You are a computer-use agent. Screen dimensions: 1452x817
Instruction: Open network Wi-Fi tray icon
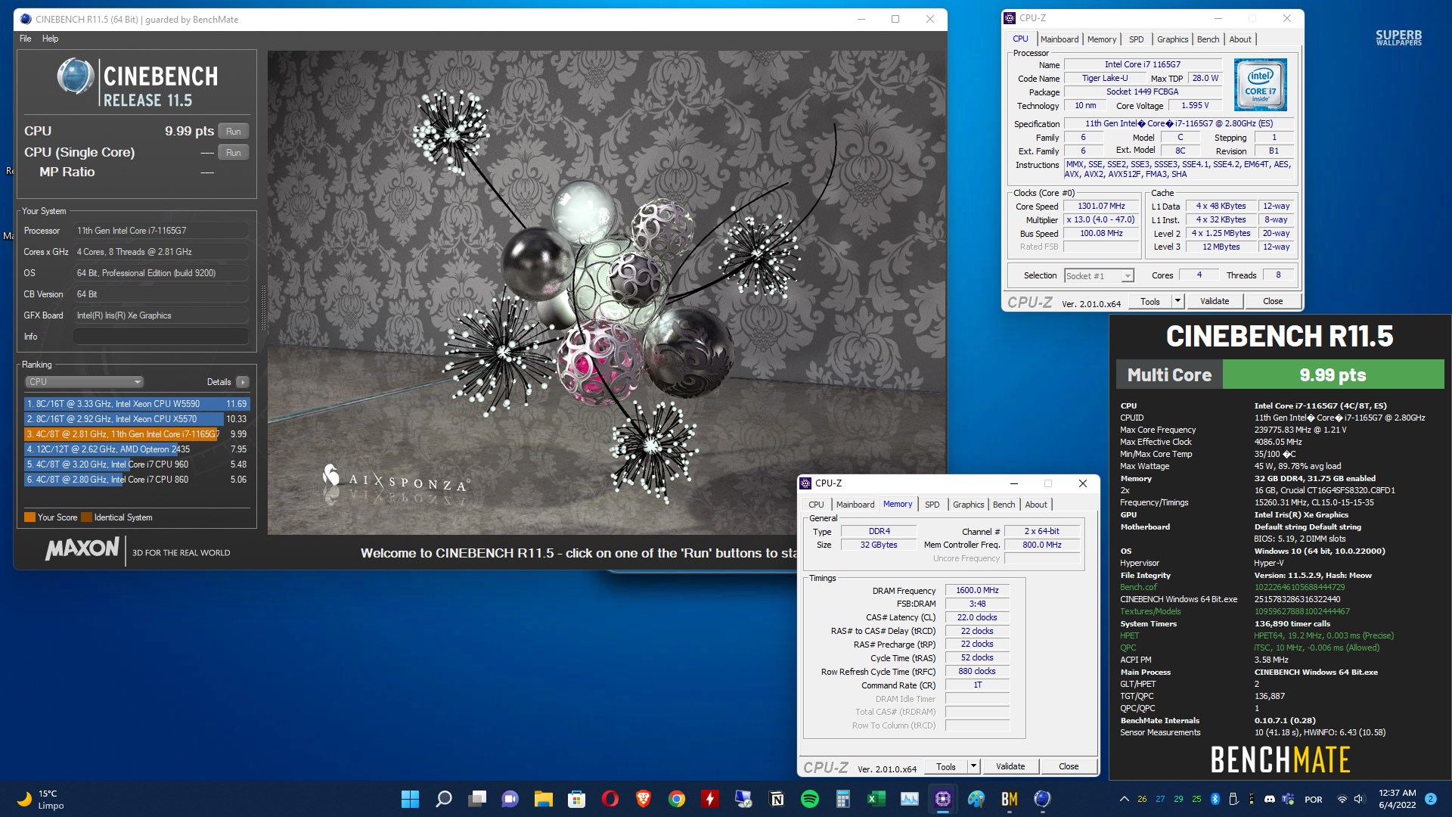click(1342, 799)
